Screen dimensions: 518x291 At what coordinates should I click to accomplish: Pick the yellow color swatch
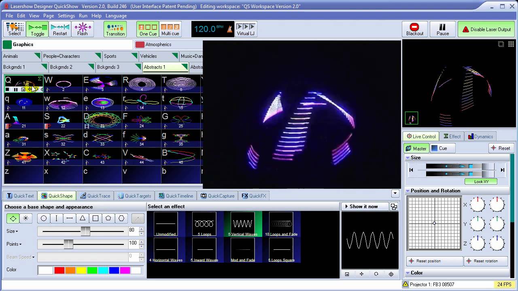click(x=81, y=270)
